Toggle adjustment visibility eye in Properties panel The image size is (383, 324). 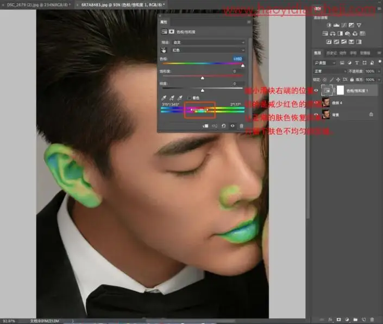coord(233,126)
